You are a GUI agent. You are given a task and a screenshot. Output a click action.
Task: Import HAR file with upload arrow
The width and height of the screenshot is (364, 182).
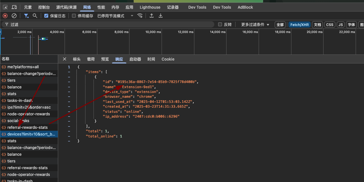tap(152, 16)
